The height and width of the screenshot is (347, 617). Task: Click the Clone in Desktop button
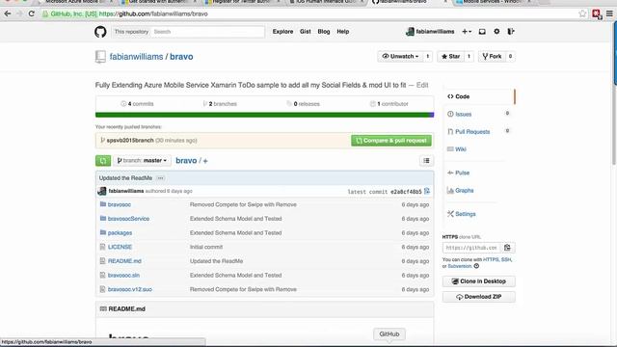(x=479, y=281)
